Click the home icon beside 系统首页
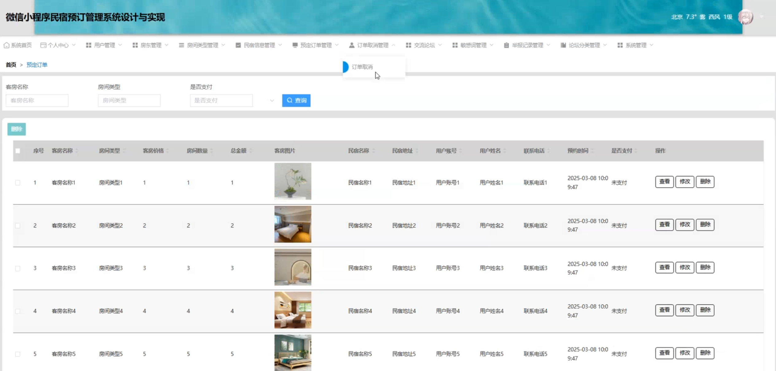Viewport: 776px width, 371px height. (x=6, y=45)
